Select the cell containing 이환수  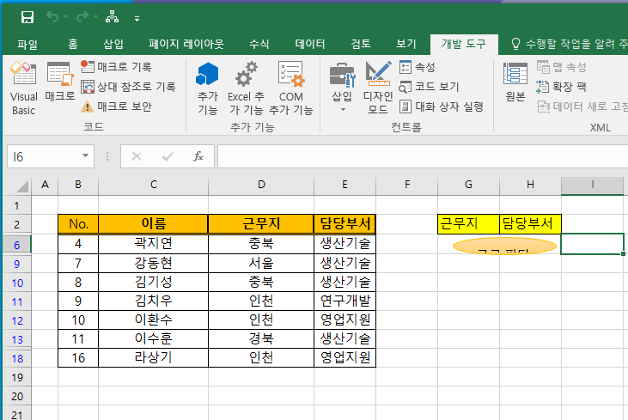pyautogui.click(x=154, y=320)
